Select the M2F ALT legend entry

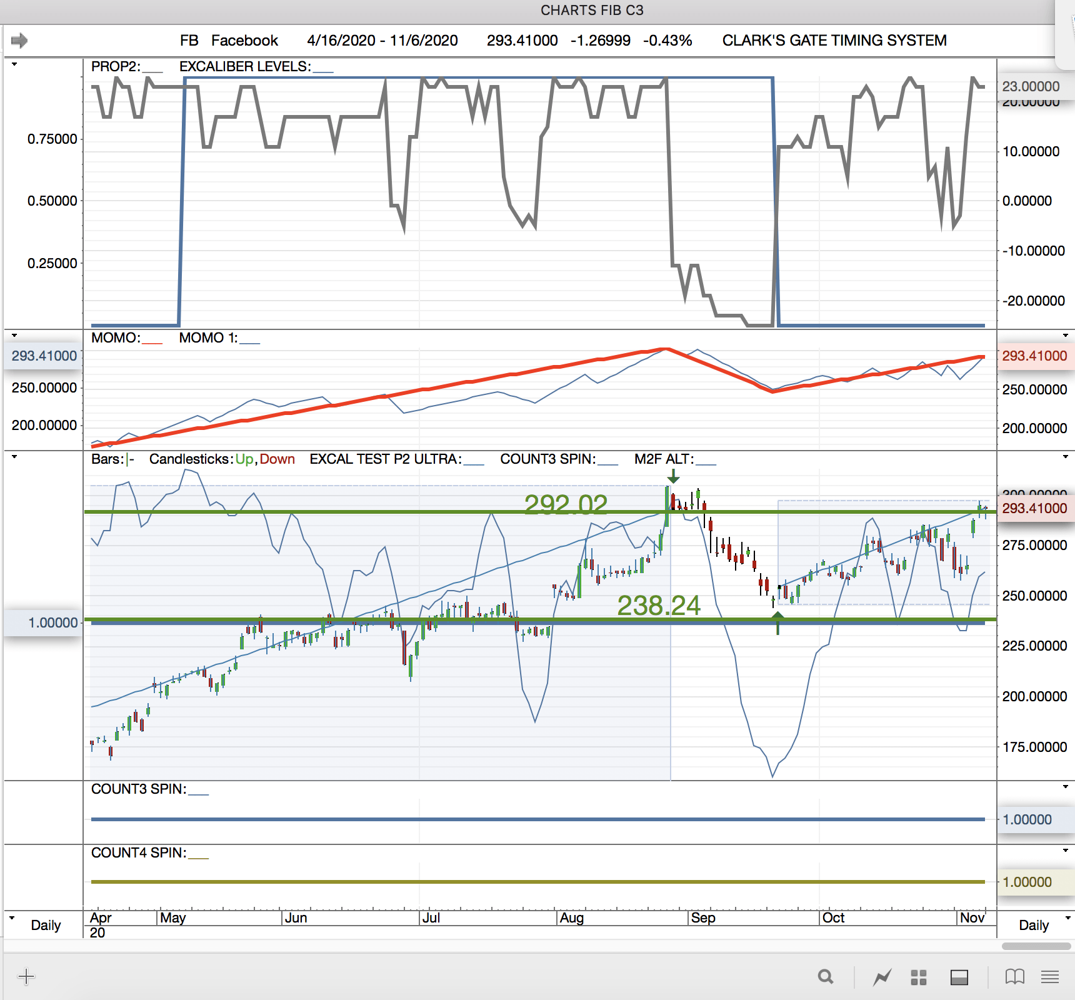point(675,459)
